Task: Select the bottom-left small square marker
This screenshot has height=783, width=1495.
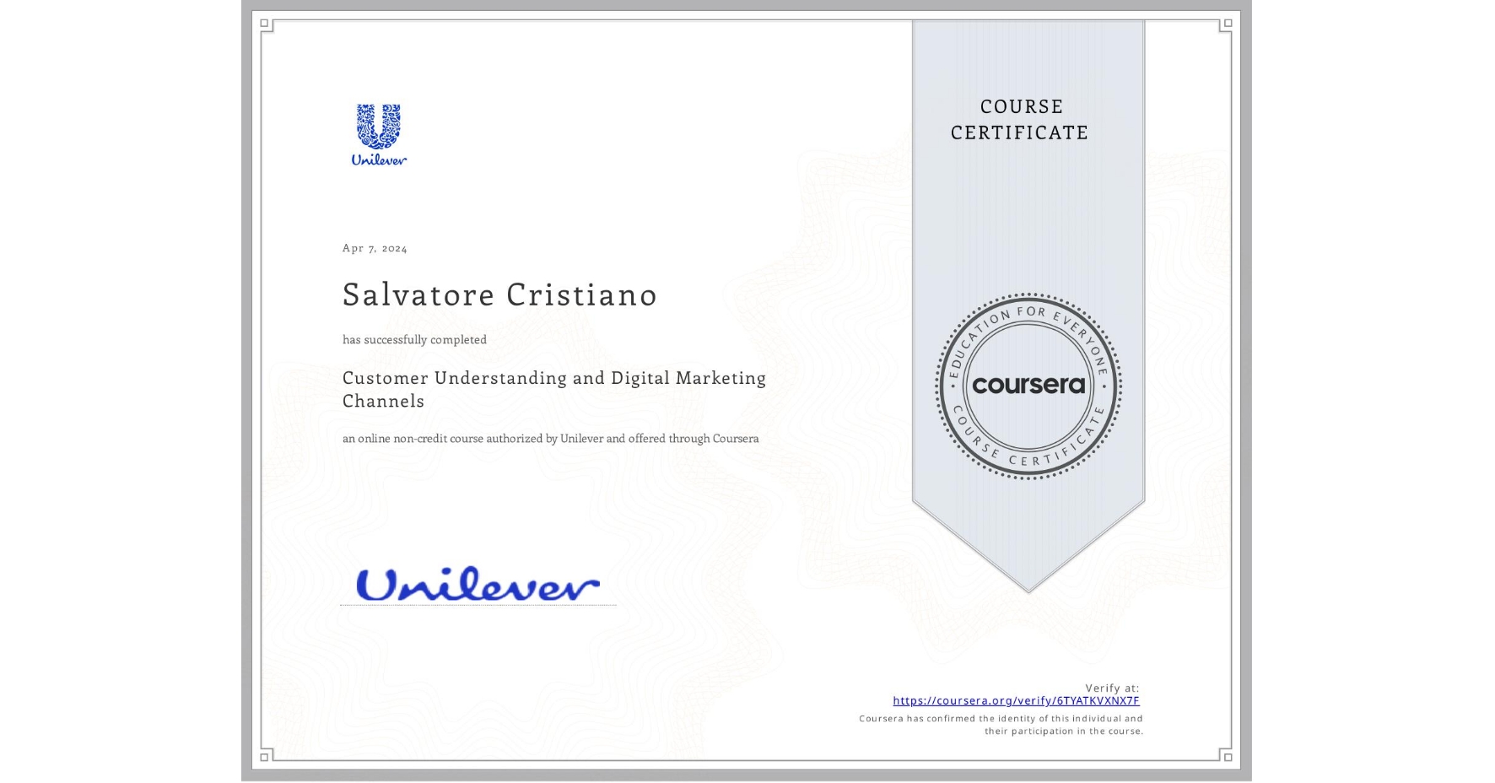Action: click(x=262, y=757)
